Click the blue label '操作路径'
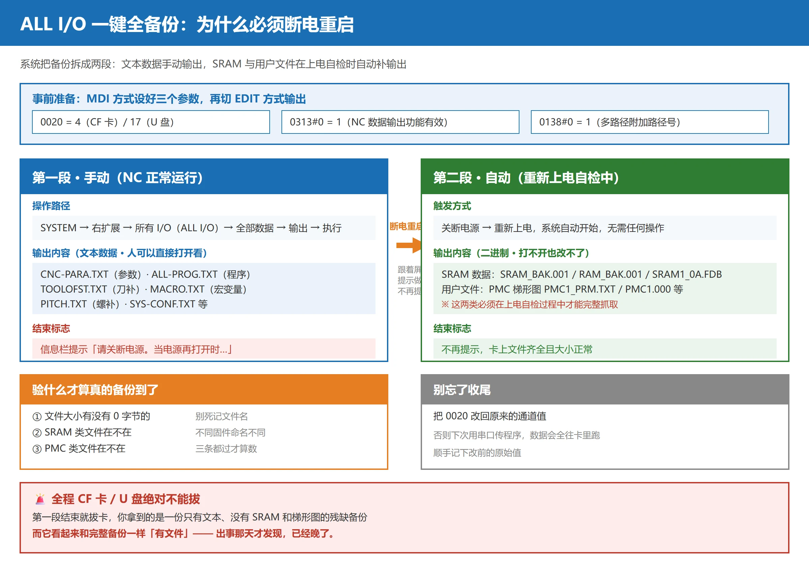The width and height of the screenshot is (809, 573). [51, 206]
